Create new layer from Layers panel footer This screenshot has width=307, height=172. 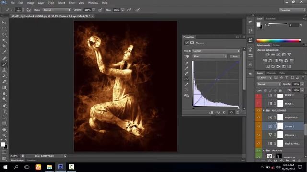[x=293, y=161]
